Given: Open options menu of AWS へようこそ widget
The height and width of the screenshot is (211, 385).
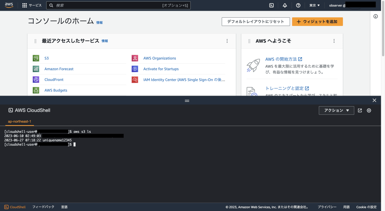Looking at the screenshot, I should coord(334,41).
